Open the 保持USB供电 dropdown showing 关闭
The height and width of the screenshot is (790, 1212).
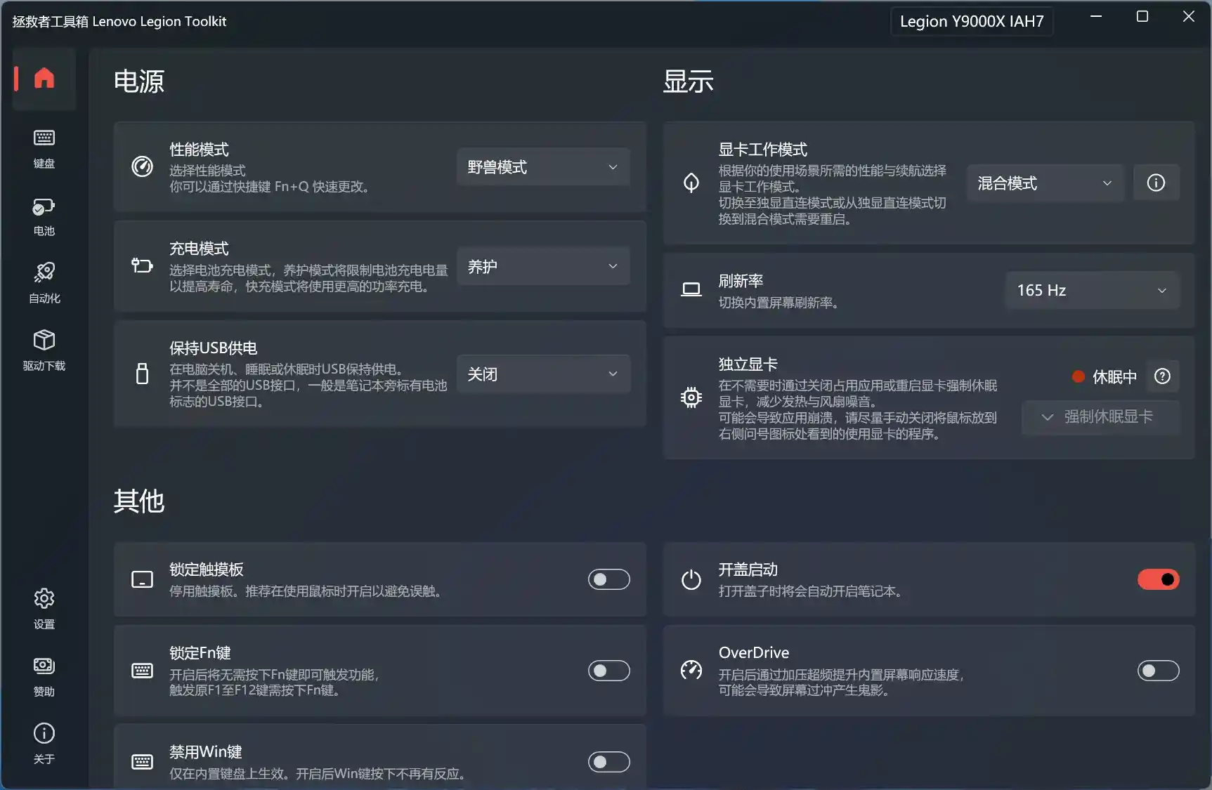pos(543,374)
